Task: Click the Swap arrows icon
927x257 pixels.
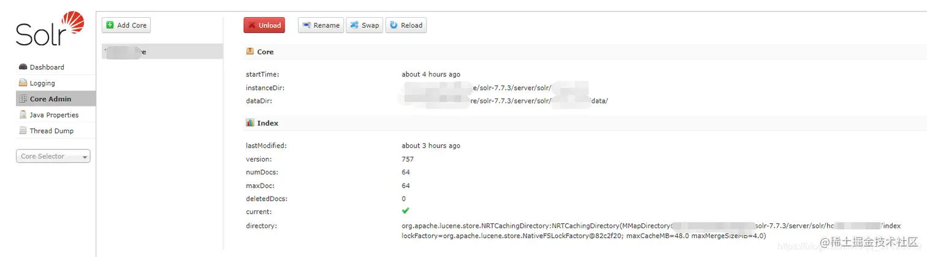Action: pyautogui.click(x=354, y=25)
